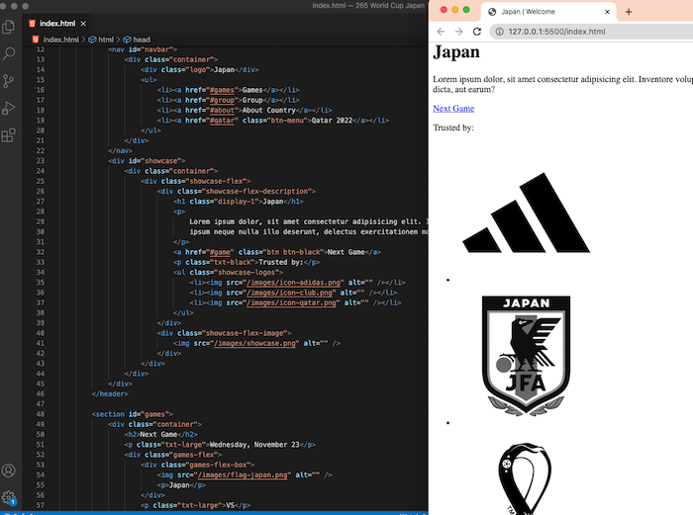693x515 pixels.
Task: Select the Japan | Welcome browser tab
Action: pos(548,12)
